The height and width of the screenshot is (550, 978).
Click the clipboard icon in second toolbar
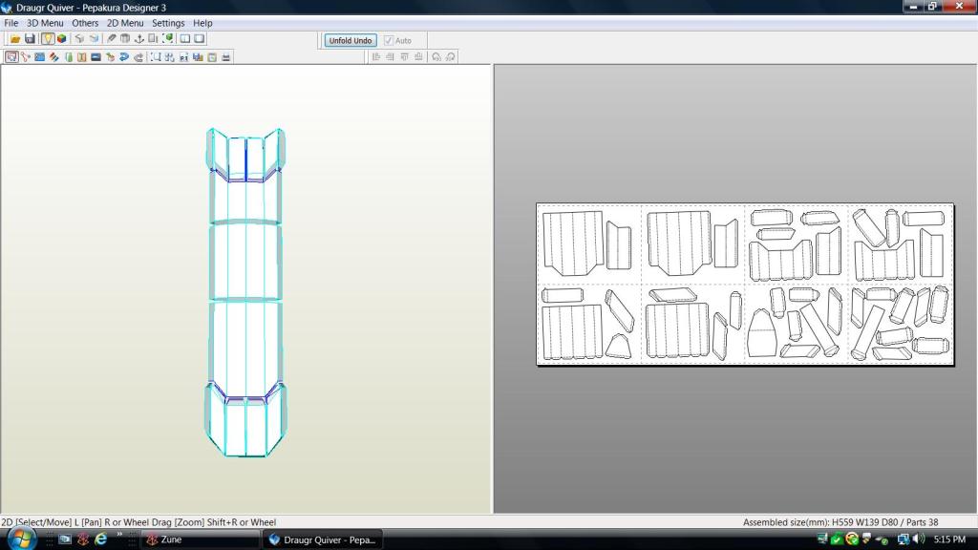(x=212, y=56)
